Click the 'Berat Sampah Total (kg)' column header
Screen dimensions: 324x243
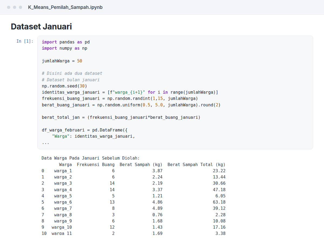[x=197, y=164]
